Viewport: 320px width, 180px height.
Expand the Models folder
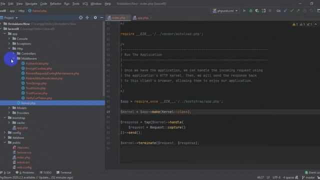9,108
